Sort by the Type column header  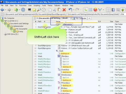point(117,21)
